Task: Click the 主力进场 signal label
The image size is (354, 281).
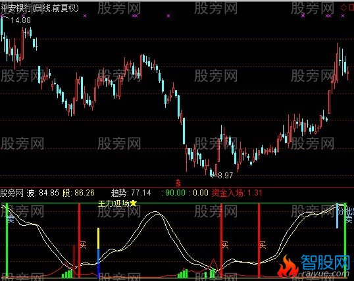Action: click(x=114, y=203)
